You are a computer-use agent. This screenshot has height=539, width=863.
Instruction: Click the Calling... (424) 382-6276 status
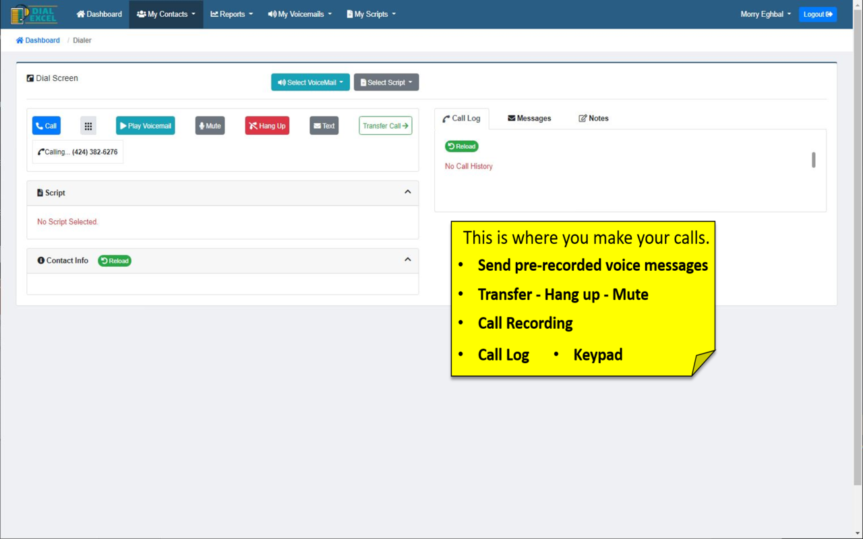pos(78,152)
